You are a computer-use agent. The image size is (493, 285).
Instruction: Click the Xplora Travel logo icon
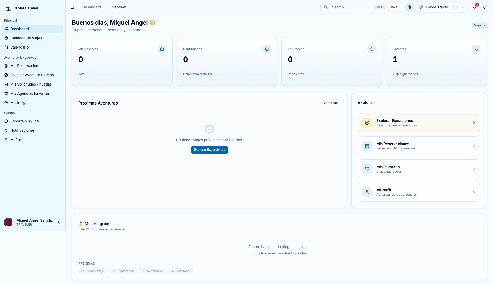click(x=8, y=8)
